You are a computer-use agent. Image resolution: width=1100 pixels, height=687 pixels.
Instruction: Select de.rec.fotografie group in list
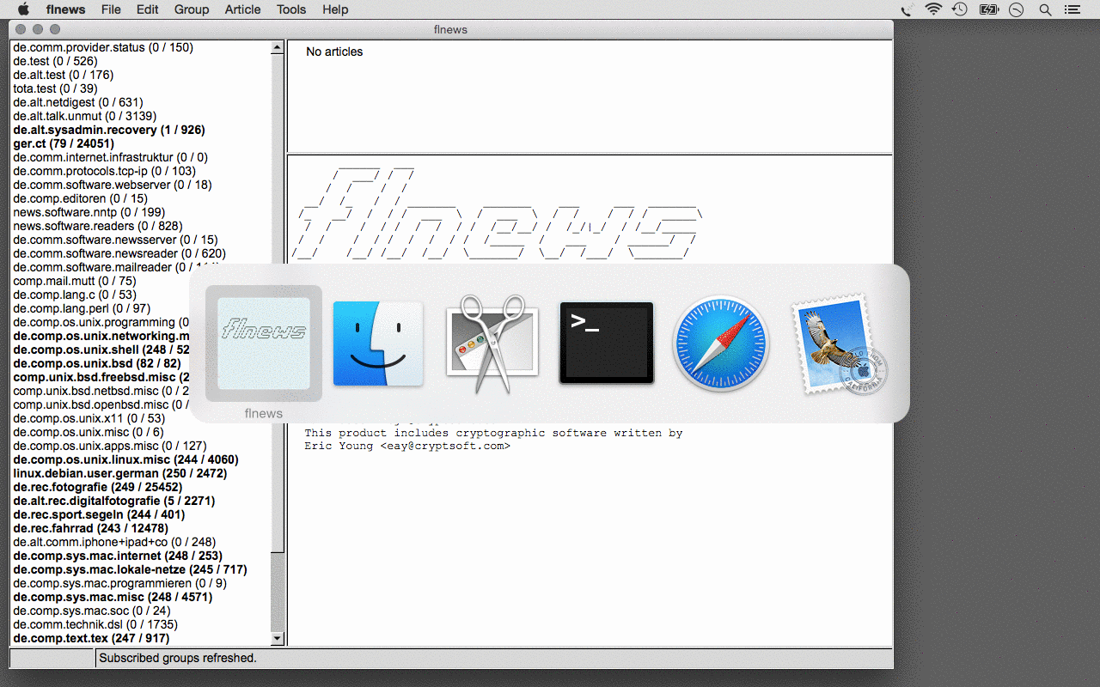click(97, 487)
